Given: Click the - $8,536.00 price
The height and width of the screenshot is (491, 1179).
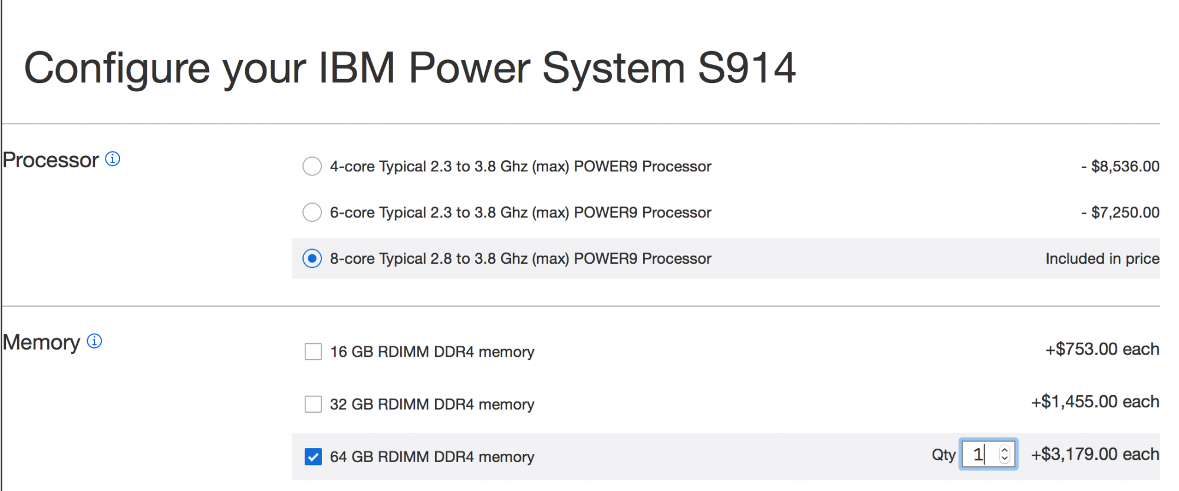Looking at the screenshot, I should 1120,167.
